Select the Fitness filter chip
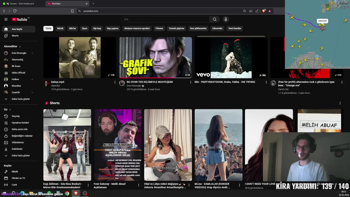 [x=159, y=28]
